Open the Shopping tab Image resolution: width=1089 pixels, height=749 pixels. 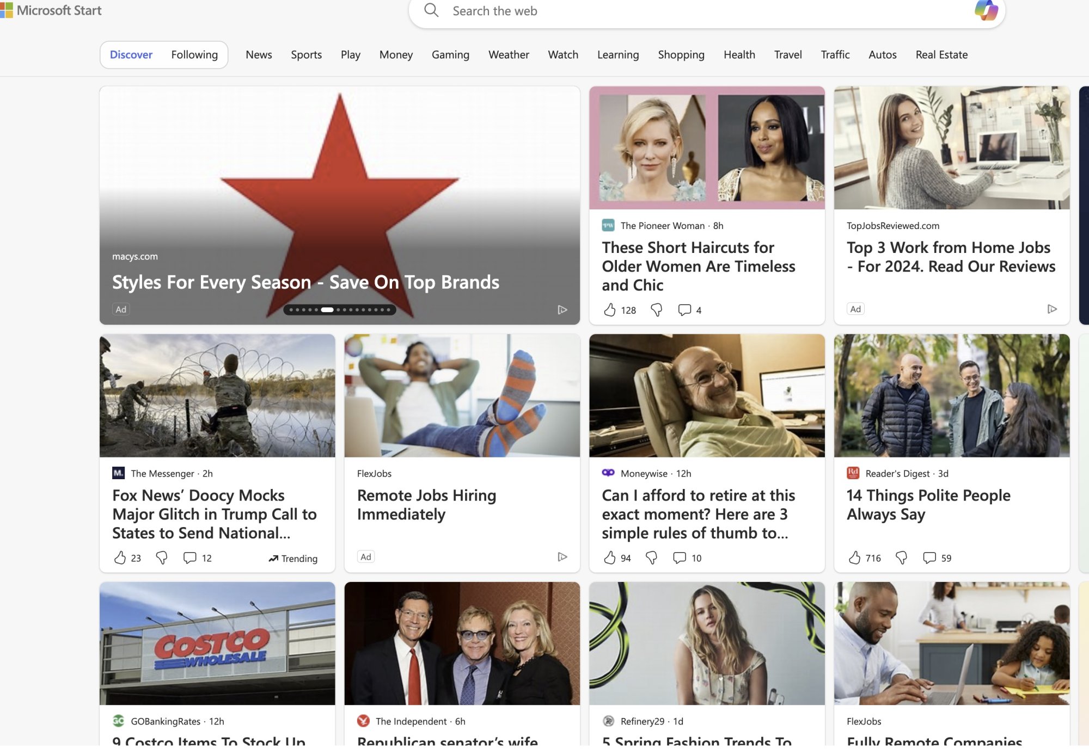coord(681,55)
